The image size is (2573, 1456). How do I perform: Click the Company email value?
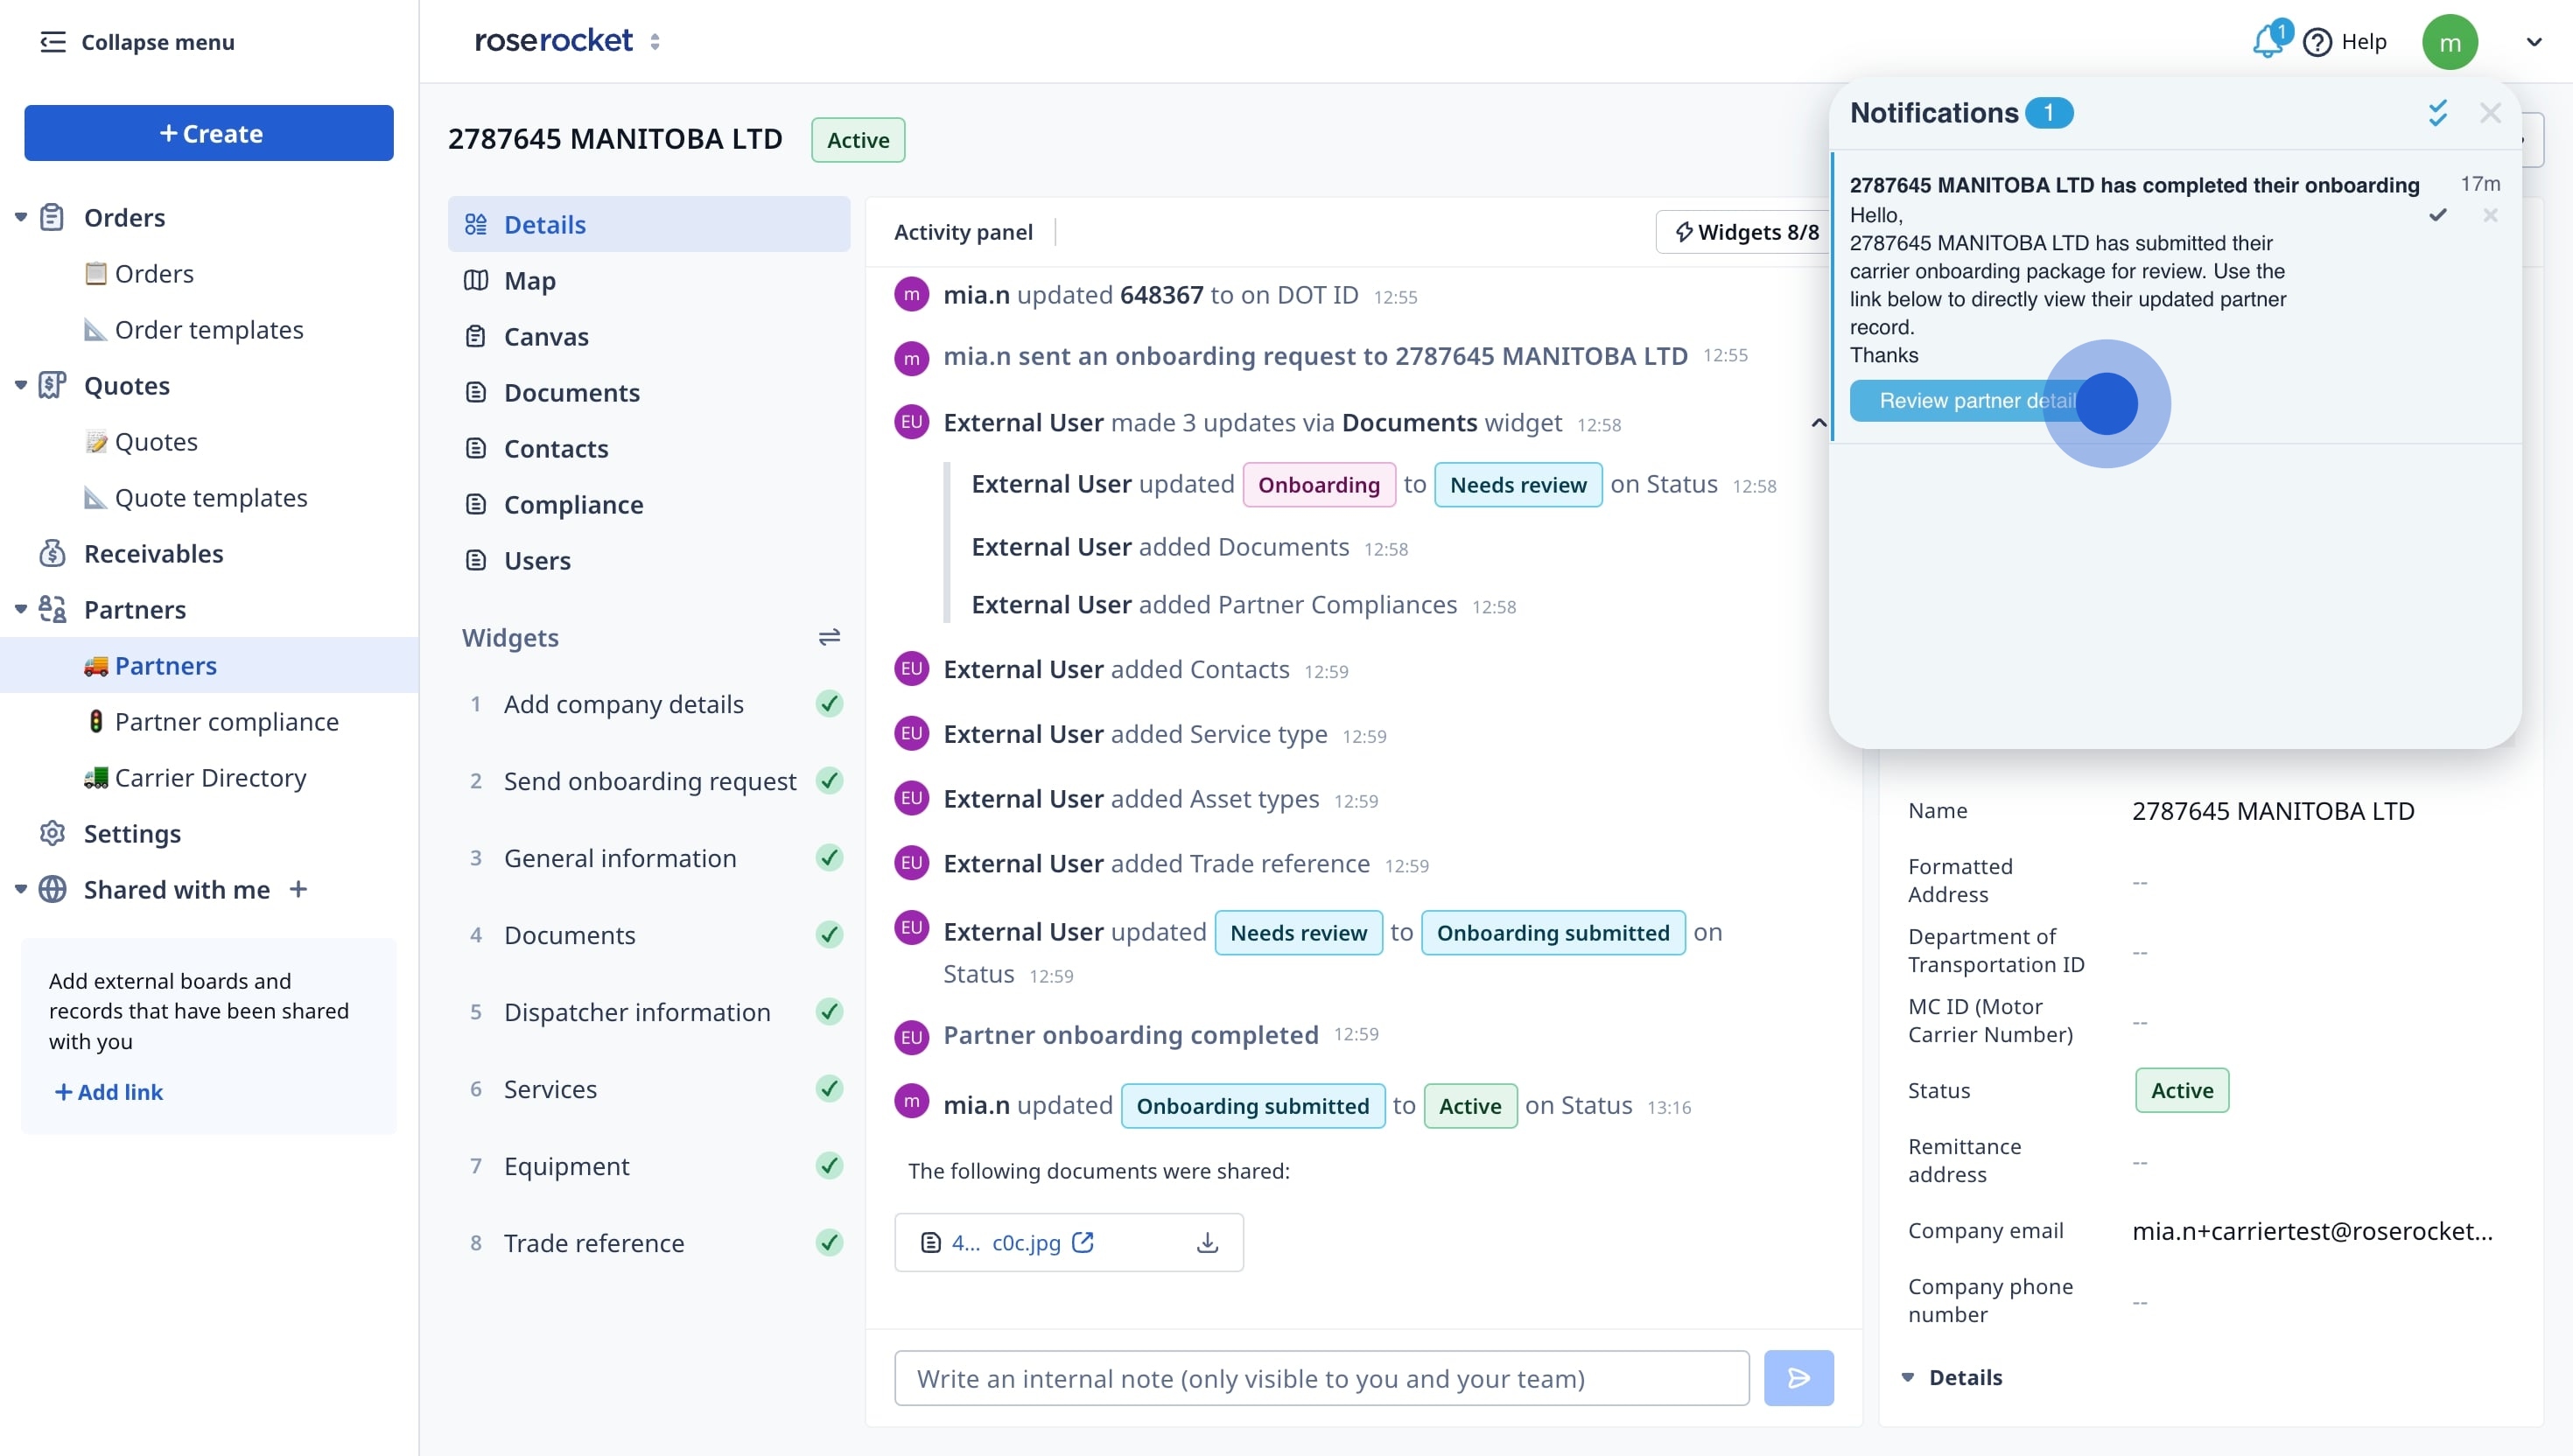coord(2311,1231)
